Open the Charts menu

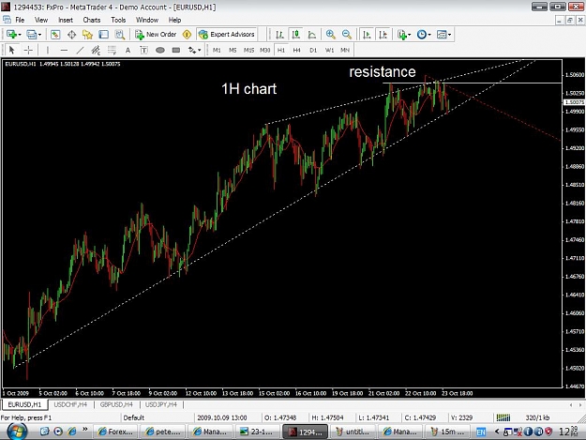(92, 20)
